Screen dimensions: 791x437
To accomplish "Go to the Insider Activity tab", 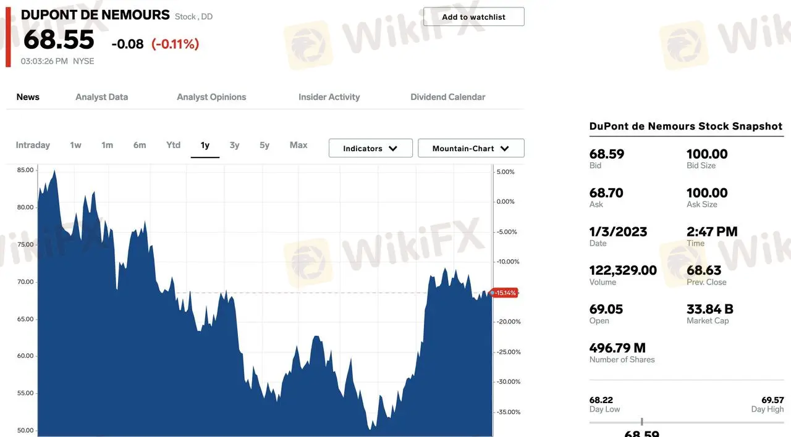I will (x=329, y=97).
